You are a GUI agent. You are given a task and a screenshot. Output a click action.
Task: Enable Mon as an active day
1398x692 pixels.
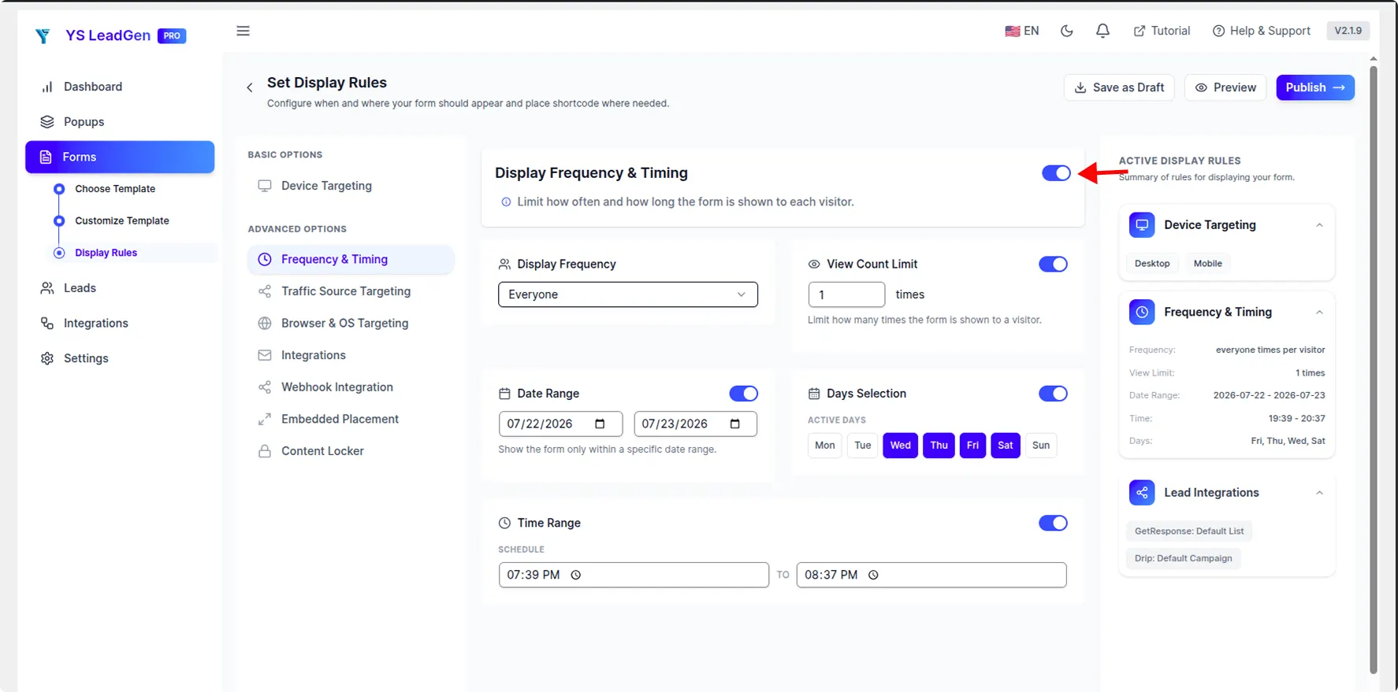(825, 446)
